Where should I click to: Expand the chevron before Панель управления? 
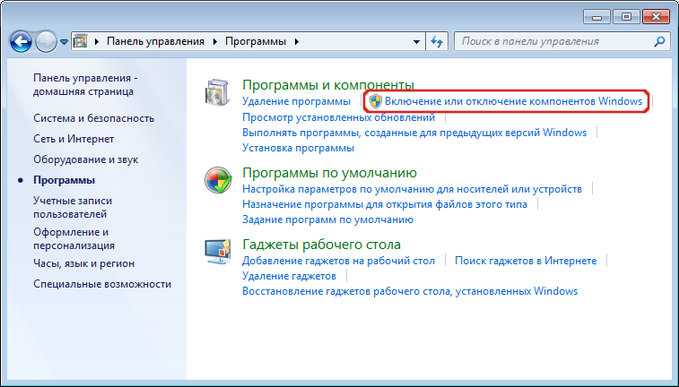coord(97,41)
